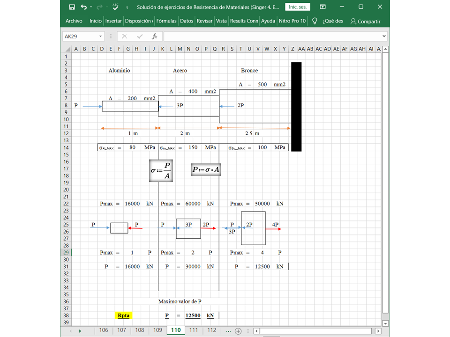
Task: Click the horizontal scrollbar left arrow
Action: point(257,331)
